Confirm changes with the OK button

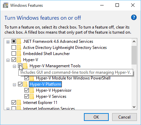pyautogui.click(x=96, y=117)
